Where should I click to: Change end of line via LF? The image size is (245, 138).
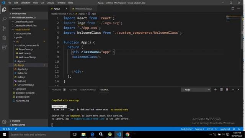pos(216,129)
